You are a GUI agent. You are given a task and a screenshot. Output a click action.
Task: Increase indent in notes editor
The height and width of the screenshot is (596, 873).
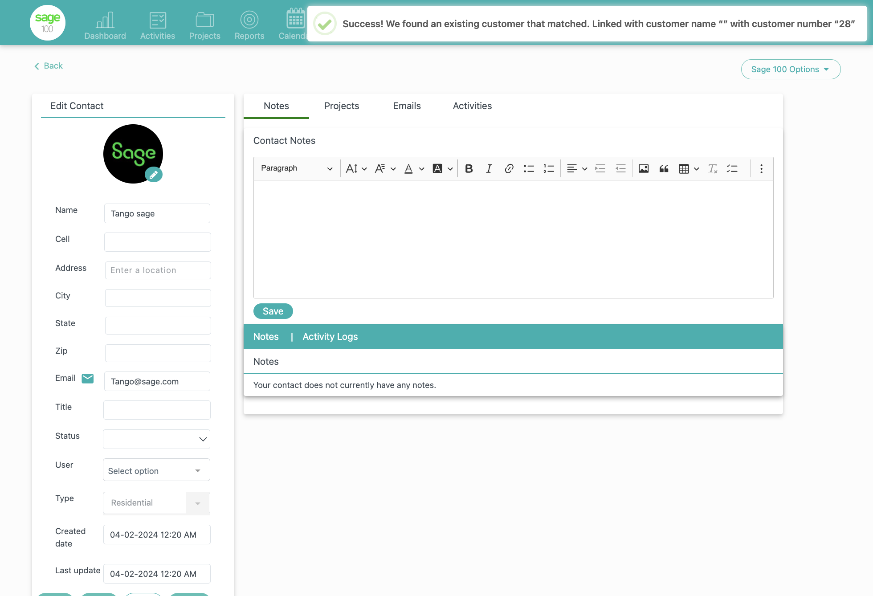tap(600, 168)
